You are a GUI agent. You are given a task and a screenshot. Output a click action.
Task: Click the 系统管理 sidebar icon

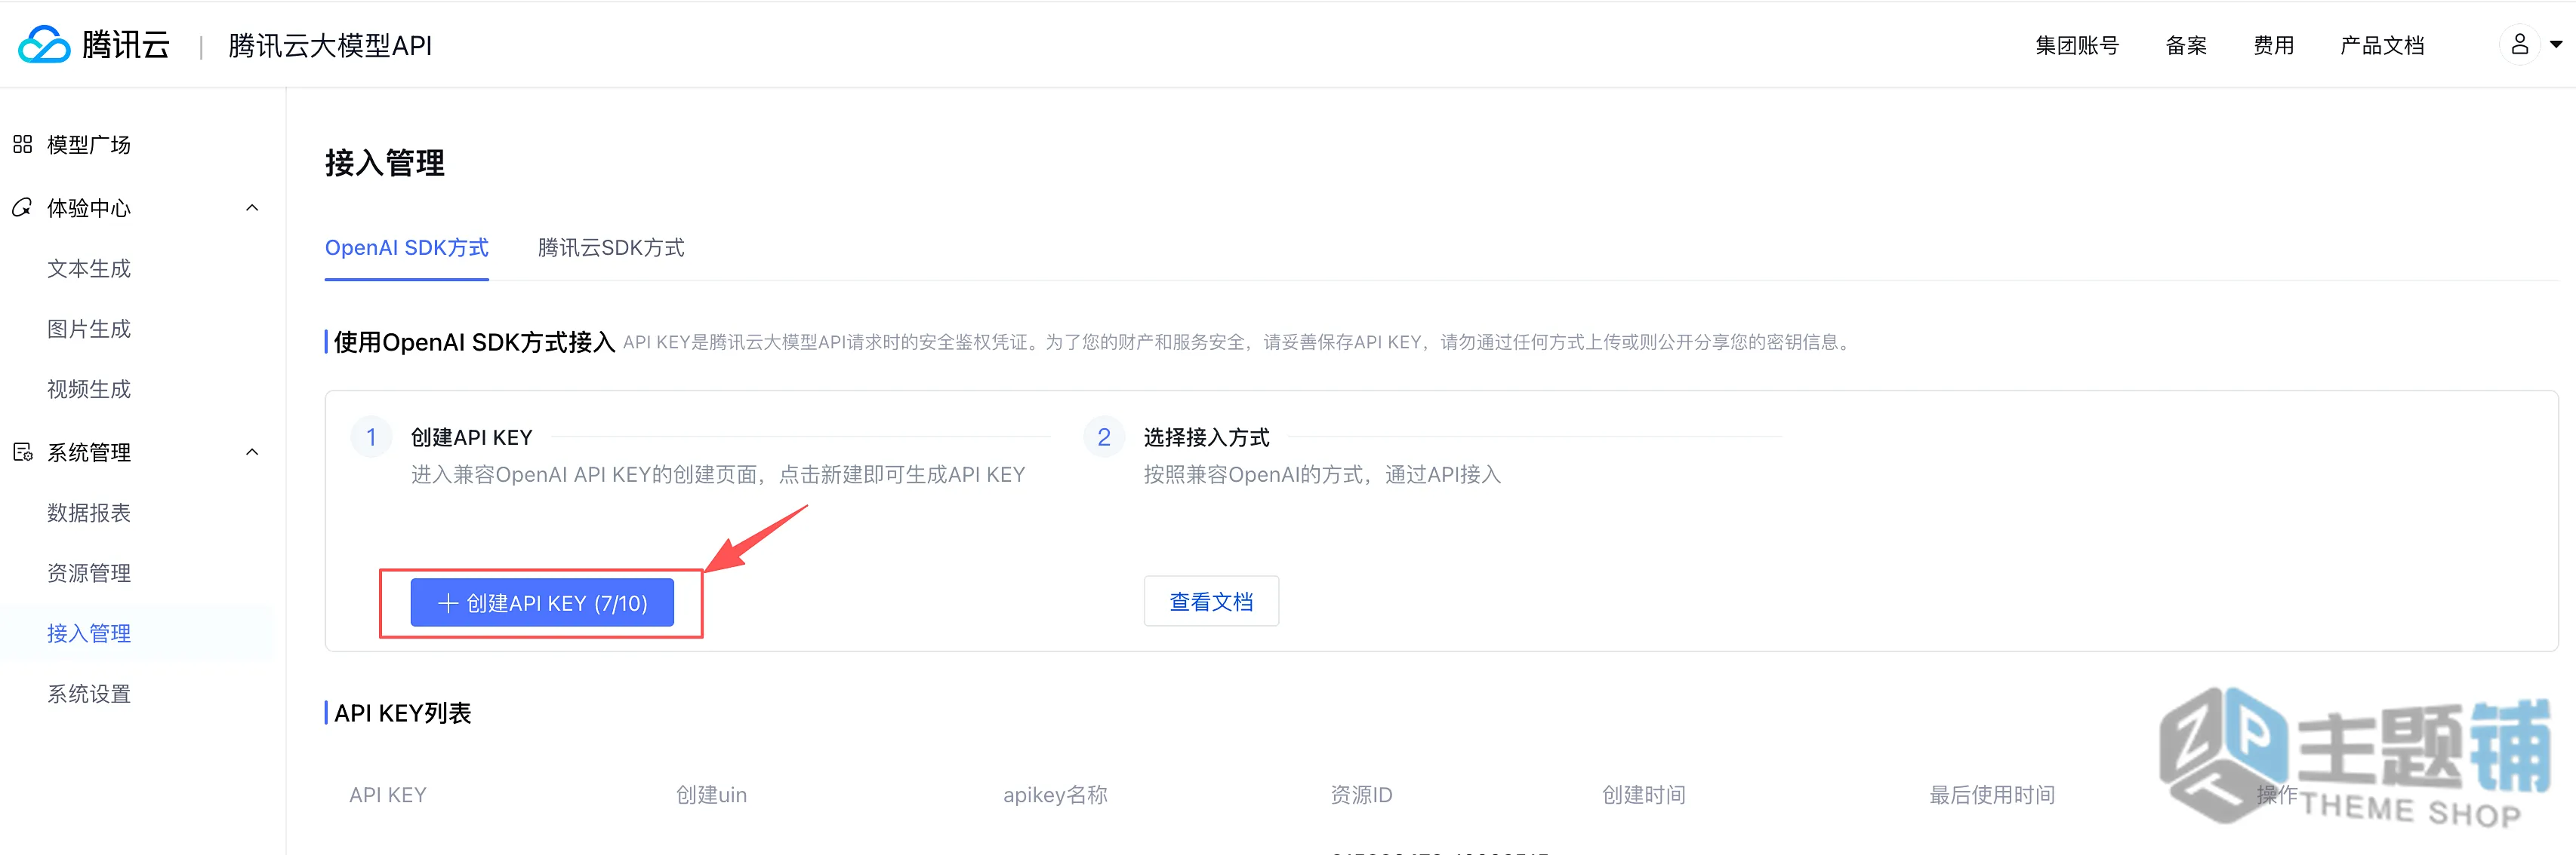(x=22, y=452)
